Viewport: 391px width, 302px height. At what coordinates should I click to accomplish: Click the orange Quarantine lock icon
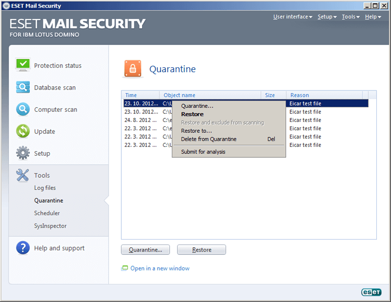point(133,68)
